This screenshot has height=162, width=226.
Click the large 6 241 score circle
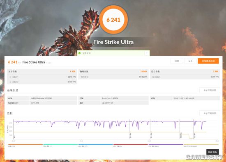coord(113,20)
